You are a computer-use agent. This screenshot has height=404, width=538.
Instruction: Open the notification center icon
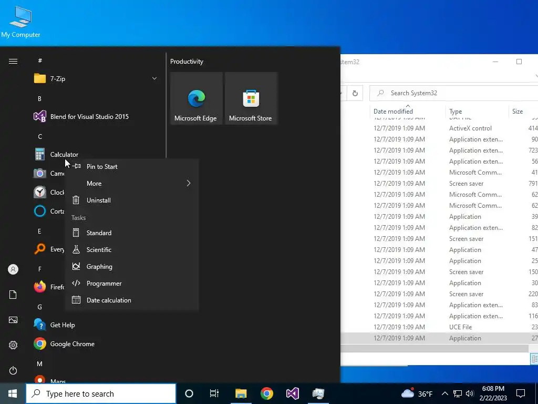521,393
